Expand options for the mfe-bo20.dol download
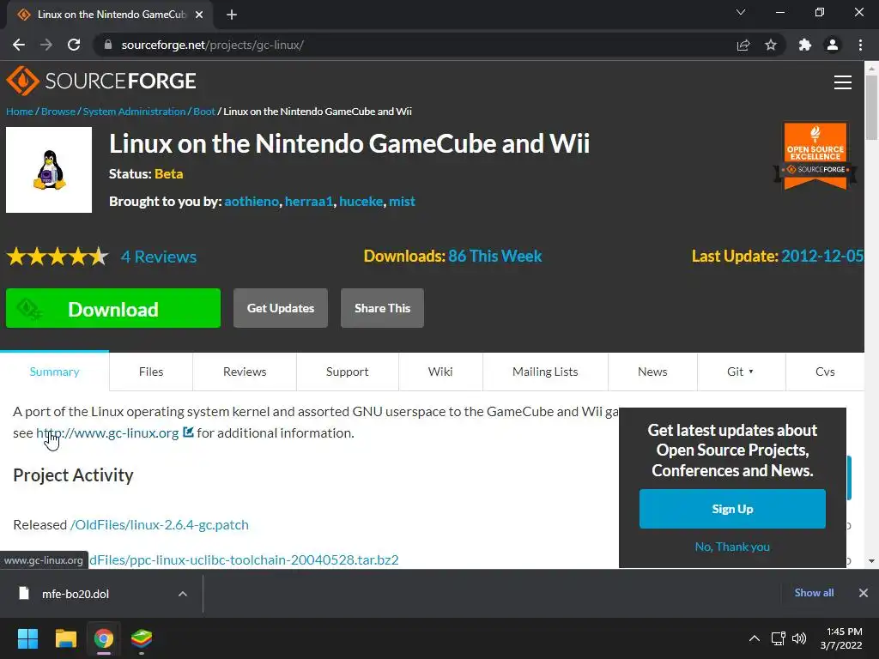The height and width of the screenshot is (659, 879). [x=183, y=594]
